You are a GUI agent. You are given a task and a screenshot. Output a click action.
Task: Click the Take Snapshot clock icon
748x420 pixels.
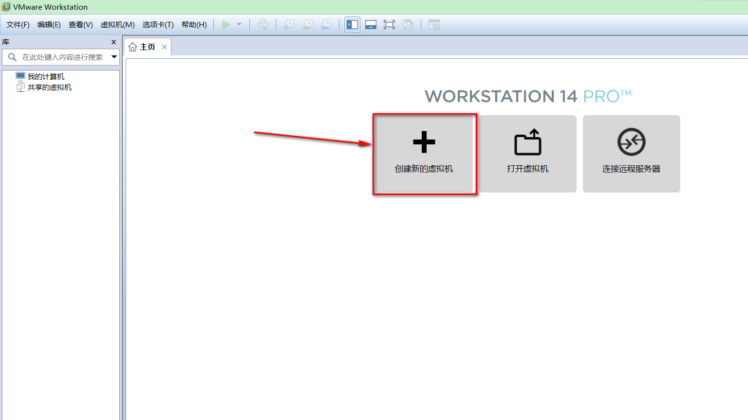pyautogui.click(x=288, y=24)
